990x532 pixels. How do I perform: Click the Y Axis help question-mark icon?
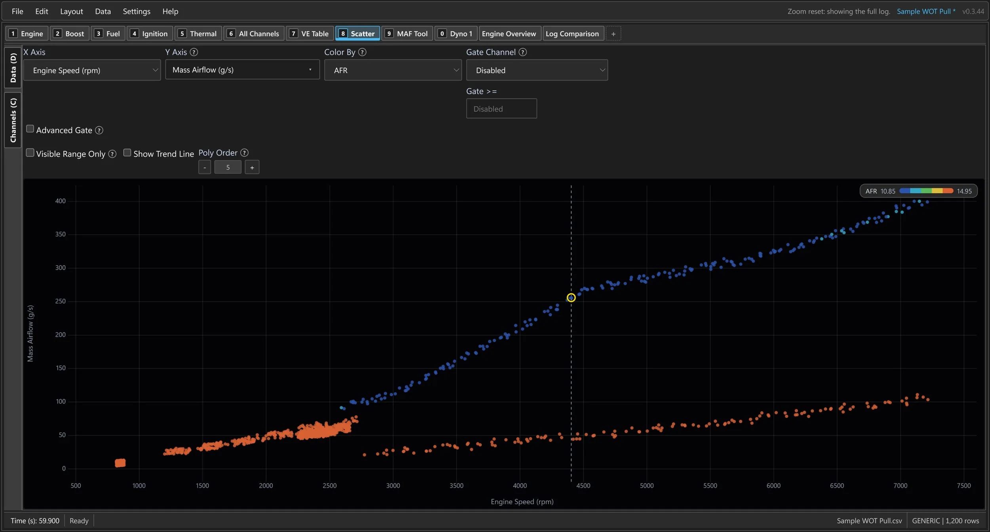coord(194,52)
